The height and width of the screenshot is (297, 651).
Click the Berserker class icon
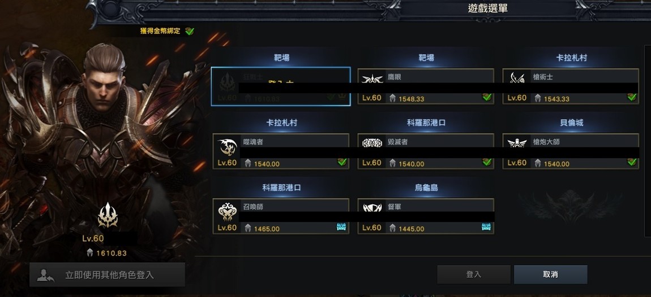227,82
